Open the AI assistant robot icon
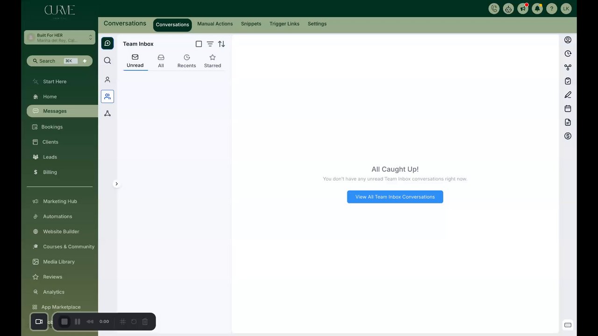 [x=508, y=8]
